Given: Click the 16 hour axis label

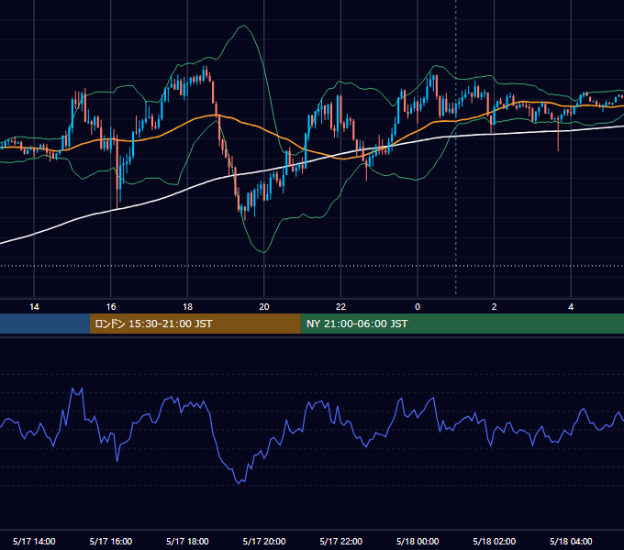Looking at the screenshot, I should tap(111, 307).
